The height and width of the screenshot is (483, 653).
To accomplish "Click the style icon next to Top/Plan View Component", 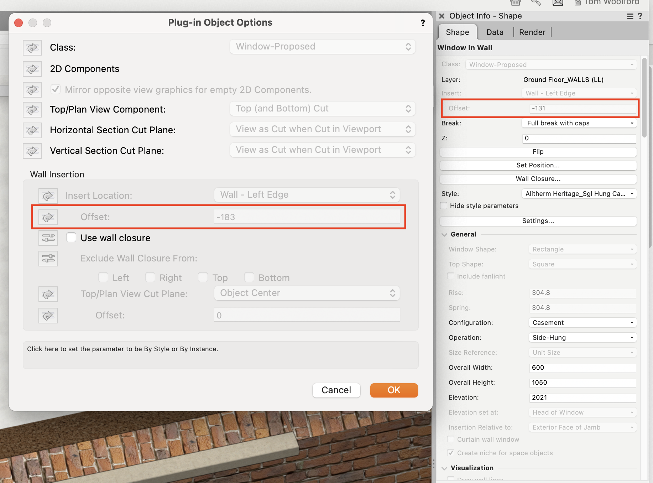I will point(32,110).
